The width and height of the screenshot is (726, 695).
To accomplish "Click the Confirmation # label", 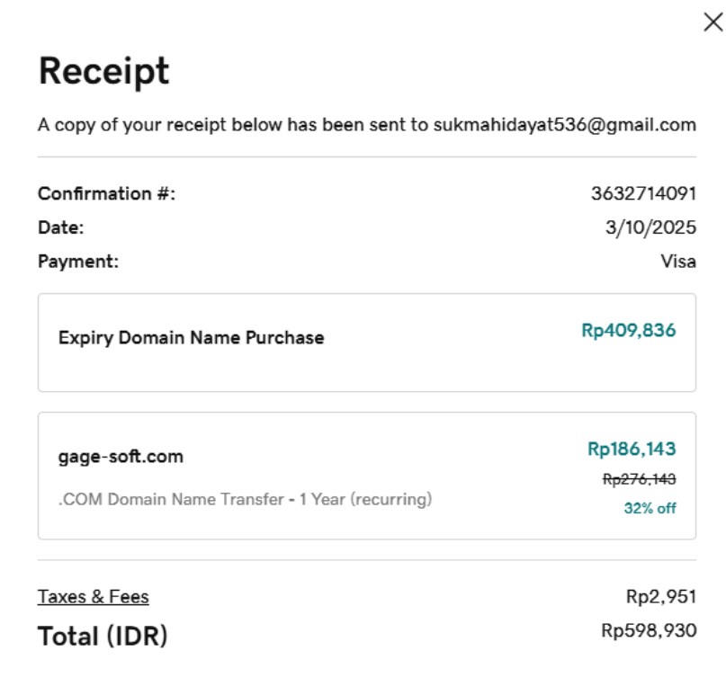I will point(106,193).
